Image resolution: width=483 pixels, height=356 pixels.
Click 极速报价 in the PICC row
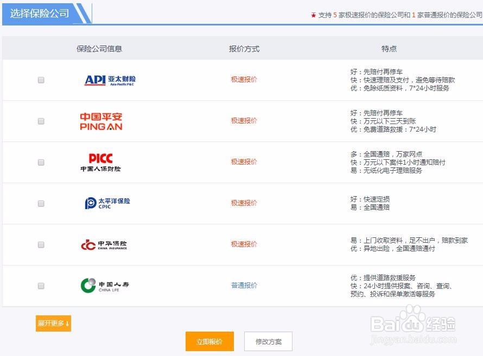click(x=244, y=161)
